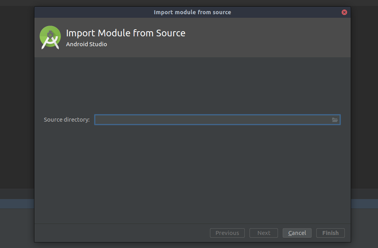
Task: Click the "Import module from source" title bar
Action: pos(192,12)
